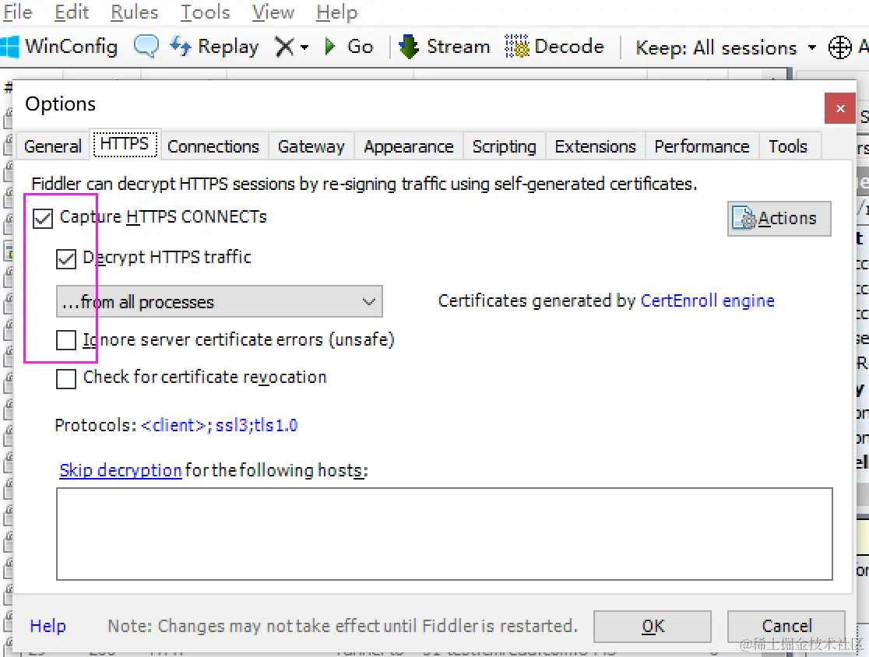Image resolution: width=869 pixels, height=657 pixels.
Task: Switch to the Extensions tab
Action: point(595,147)
